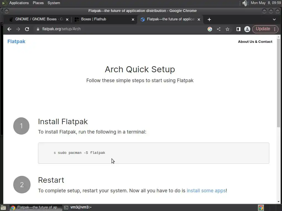Switch to vm3@vm3 terminal in taskbar

pyautogui.click(x=78, y=207)
